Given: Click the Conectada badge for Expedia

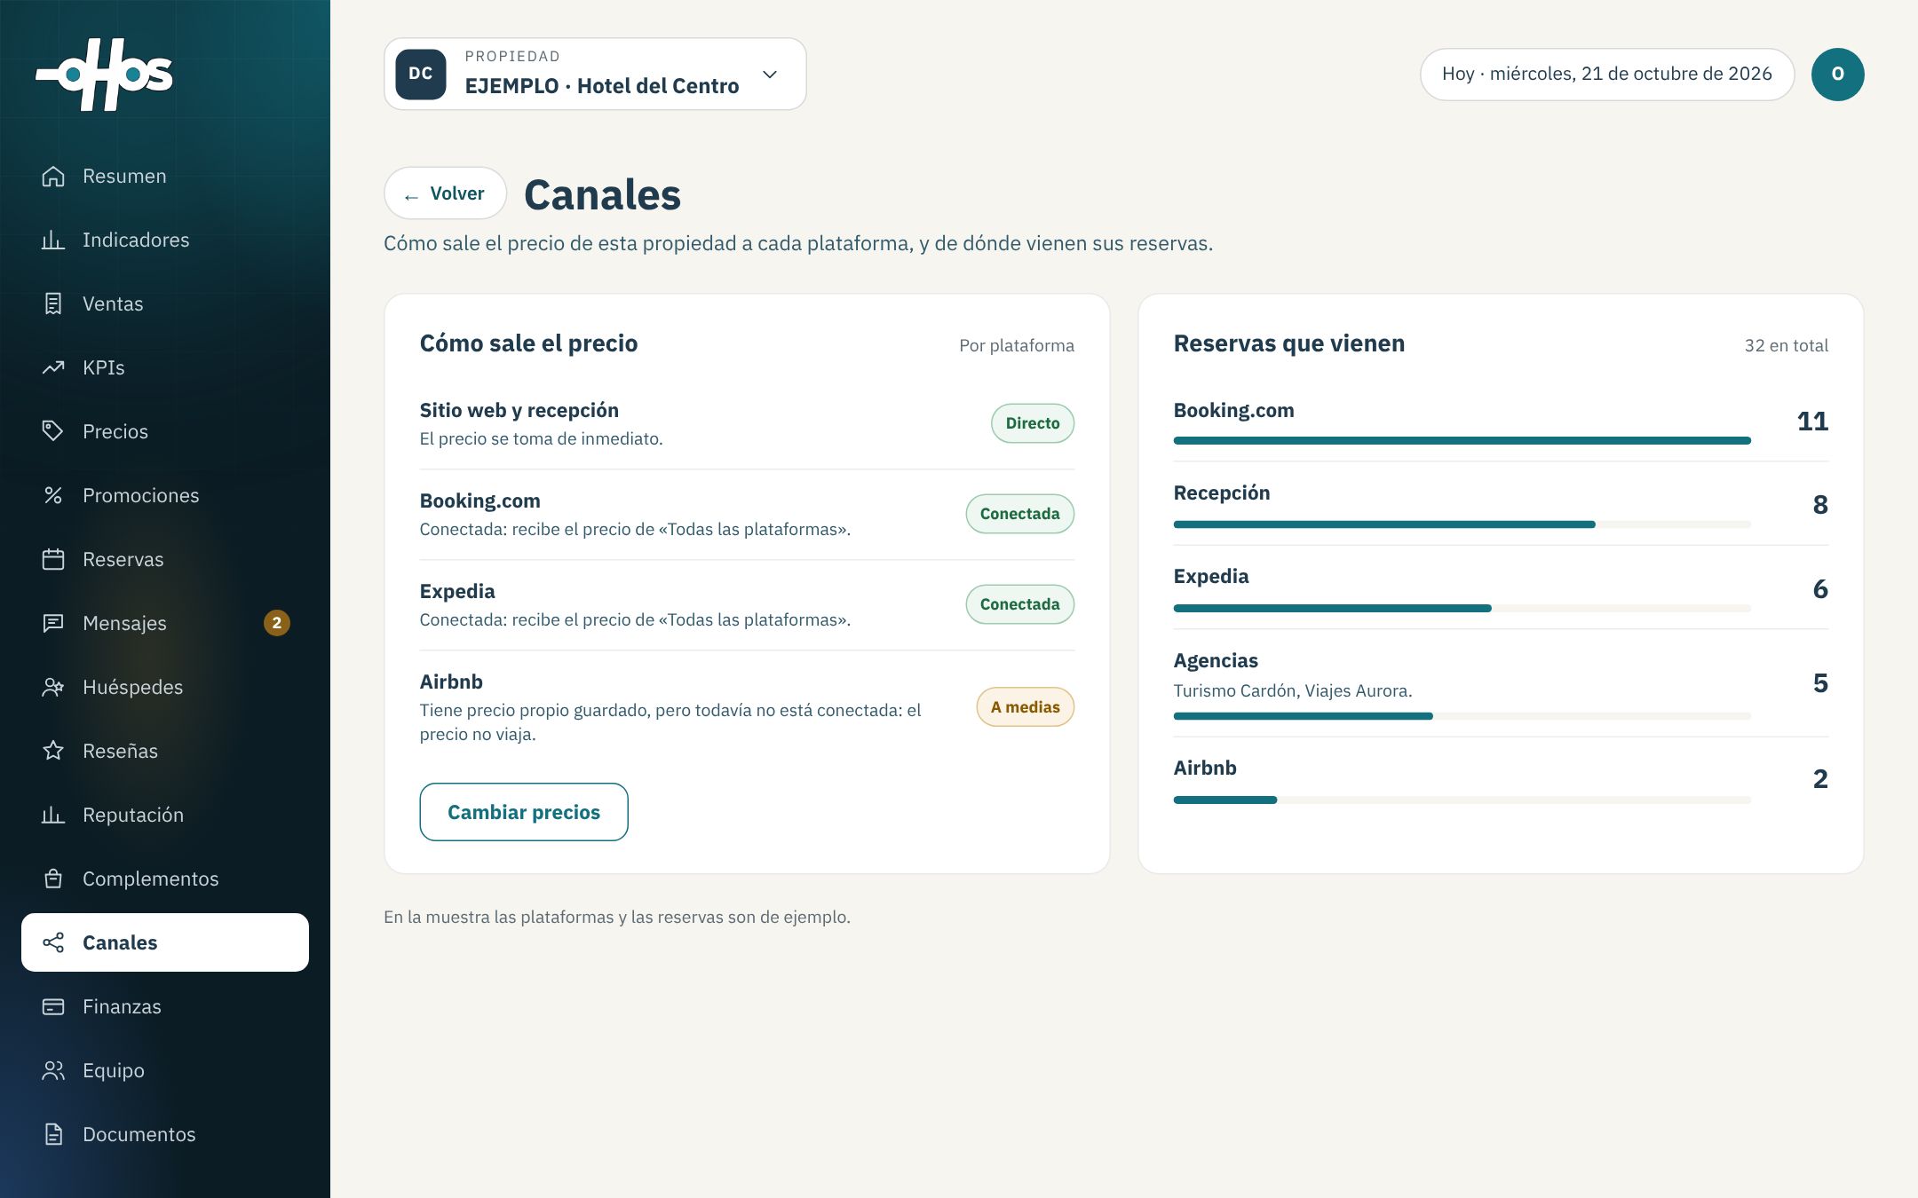Looking at the screenshot, I should [1019, 604].
